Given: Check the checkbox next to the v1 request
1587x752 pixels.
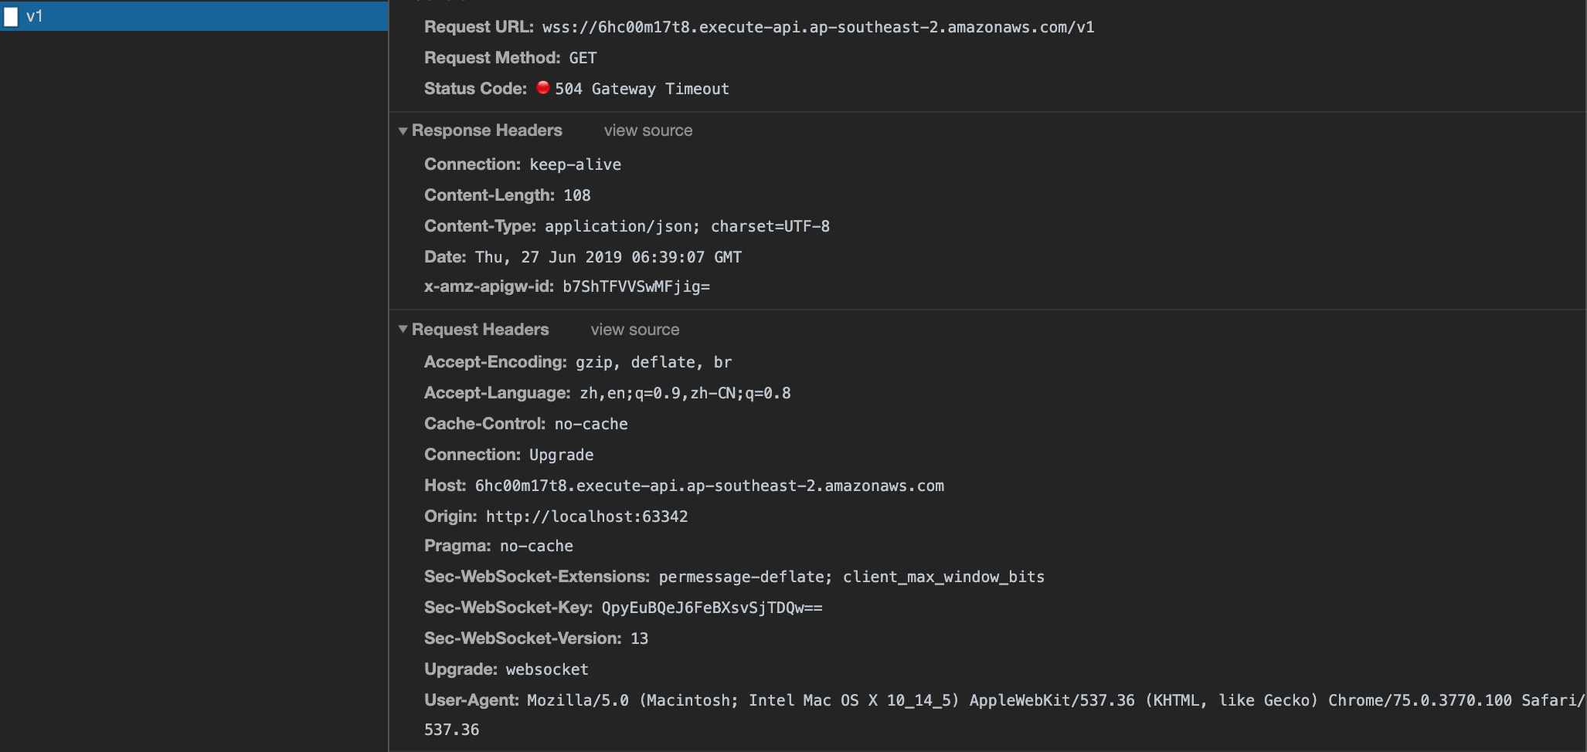Looking at the screenshot, I should [11, 14].
